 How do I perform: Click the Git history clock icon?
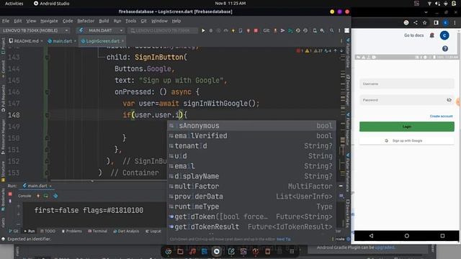tap(297, 30)
